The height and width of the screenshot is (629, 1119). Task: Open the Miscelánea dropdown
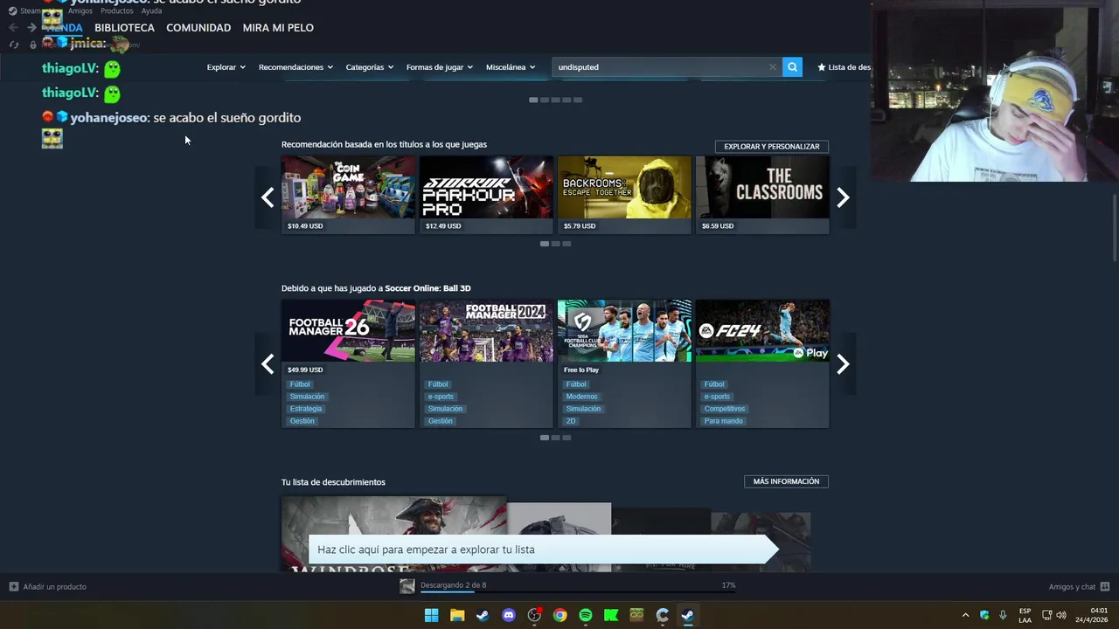pyautogui.click(x=511, y=67)
